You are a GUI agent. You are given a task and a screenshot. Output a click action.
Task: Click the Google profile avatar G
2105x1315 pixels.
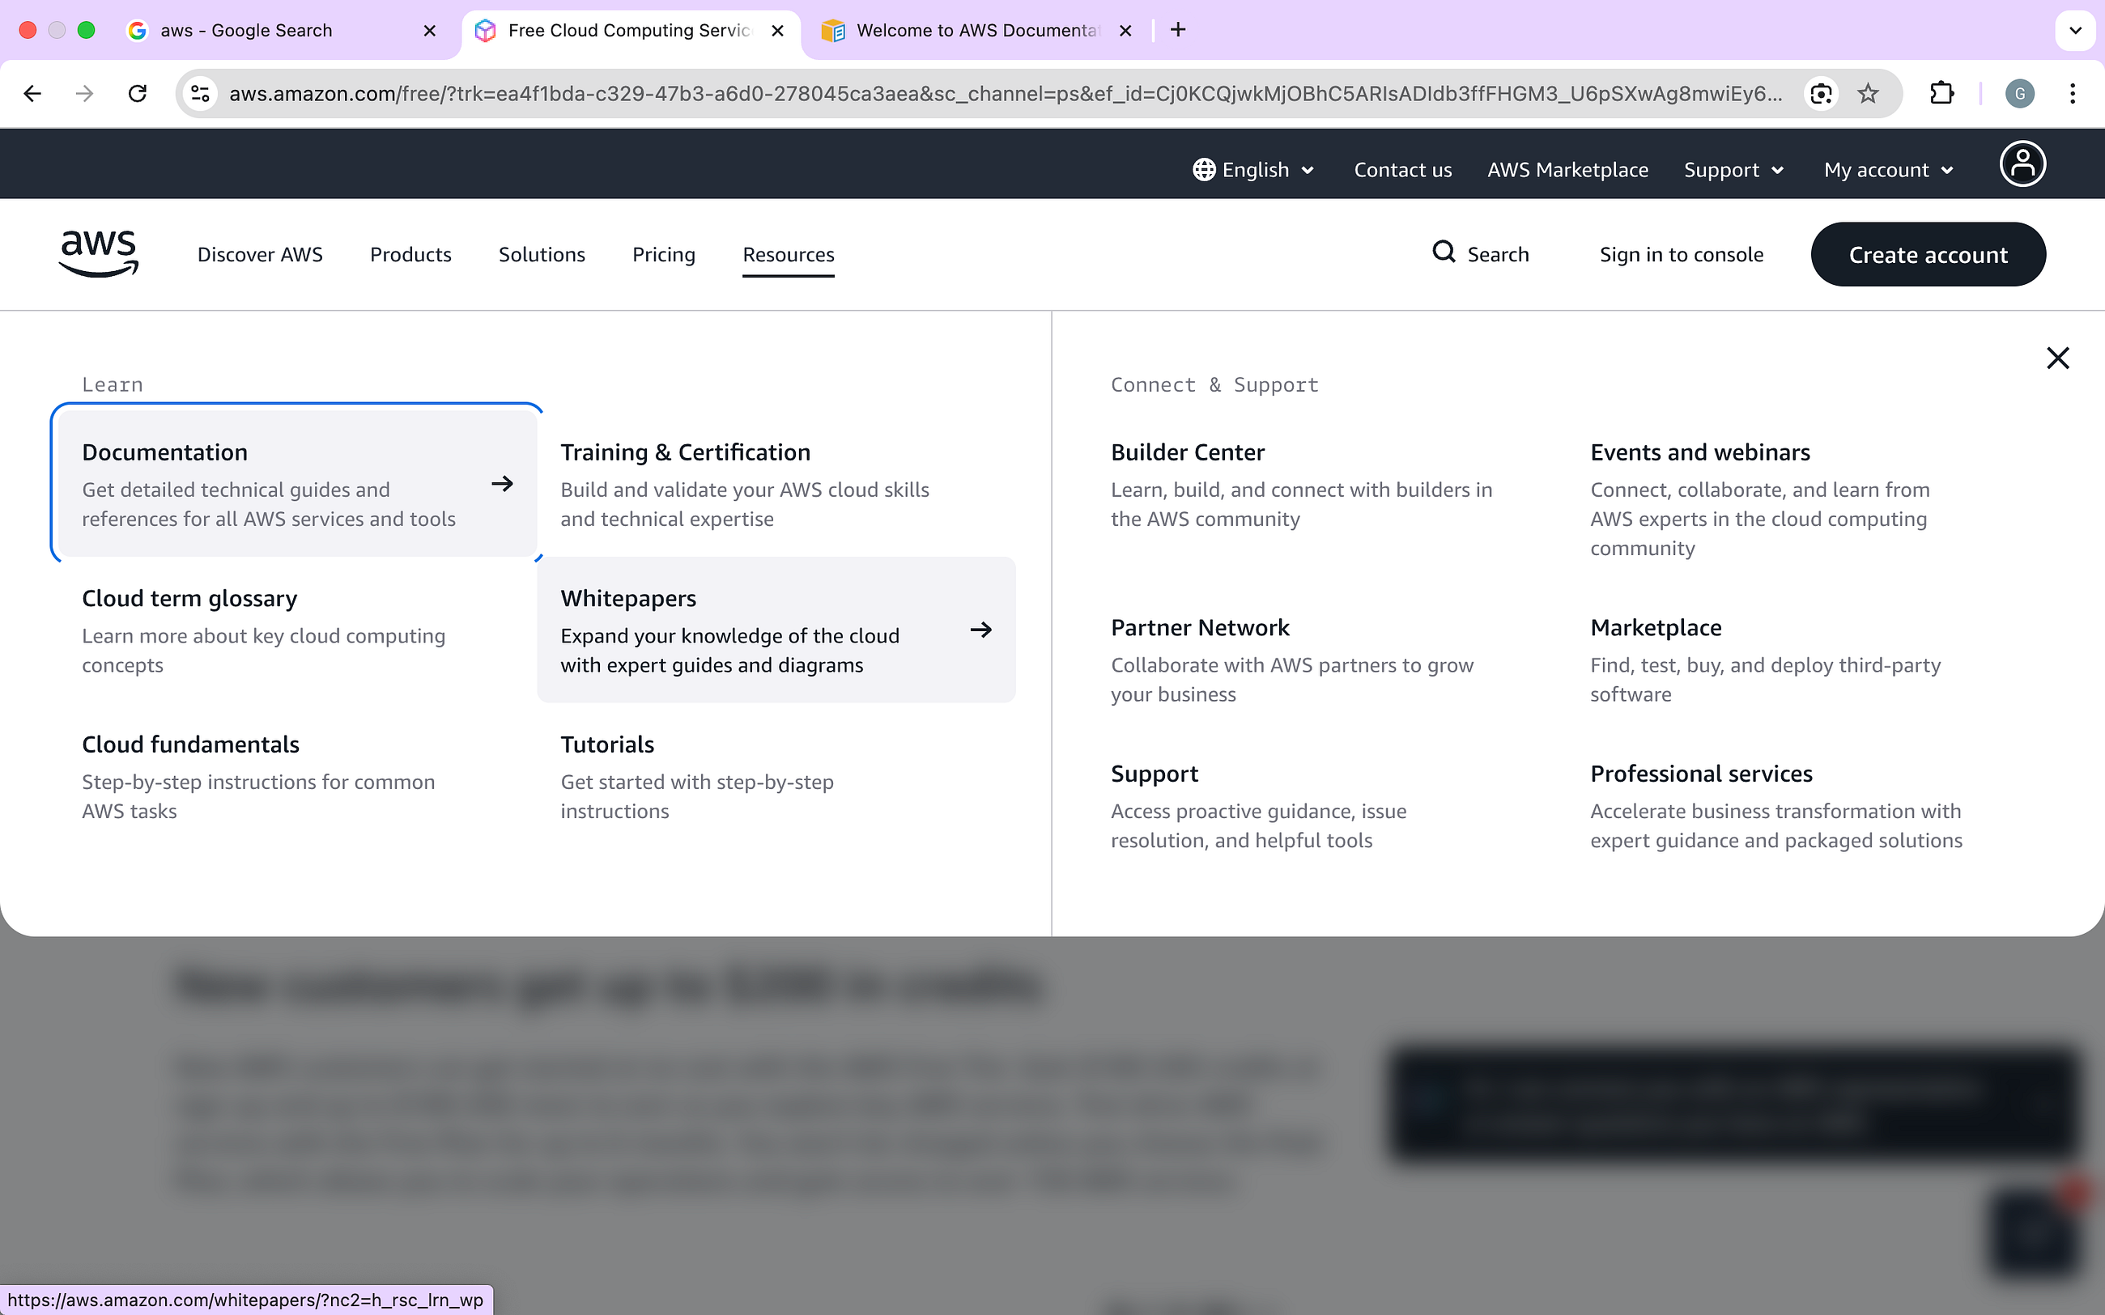coord(2020,93)
